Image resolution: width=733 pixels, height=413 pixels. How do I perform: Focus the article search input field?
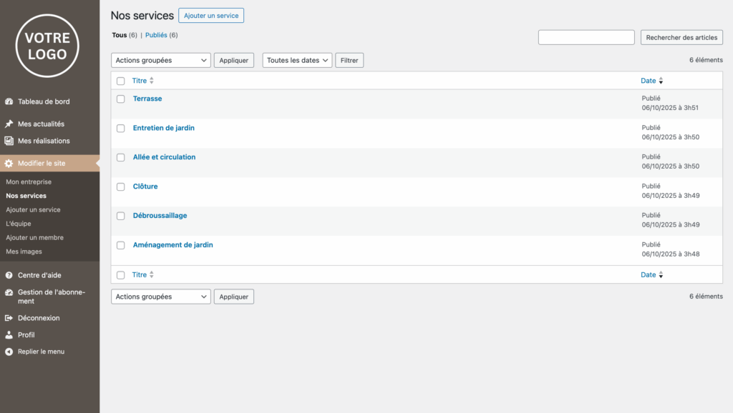click(x=586, y=37)
